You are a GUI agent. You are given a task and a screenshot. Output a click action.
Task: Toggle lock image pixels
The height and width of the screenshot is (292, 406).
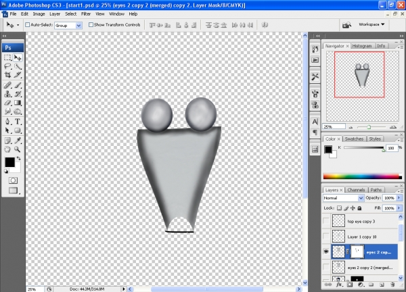pyautogui.click(x=346, y=208)
